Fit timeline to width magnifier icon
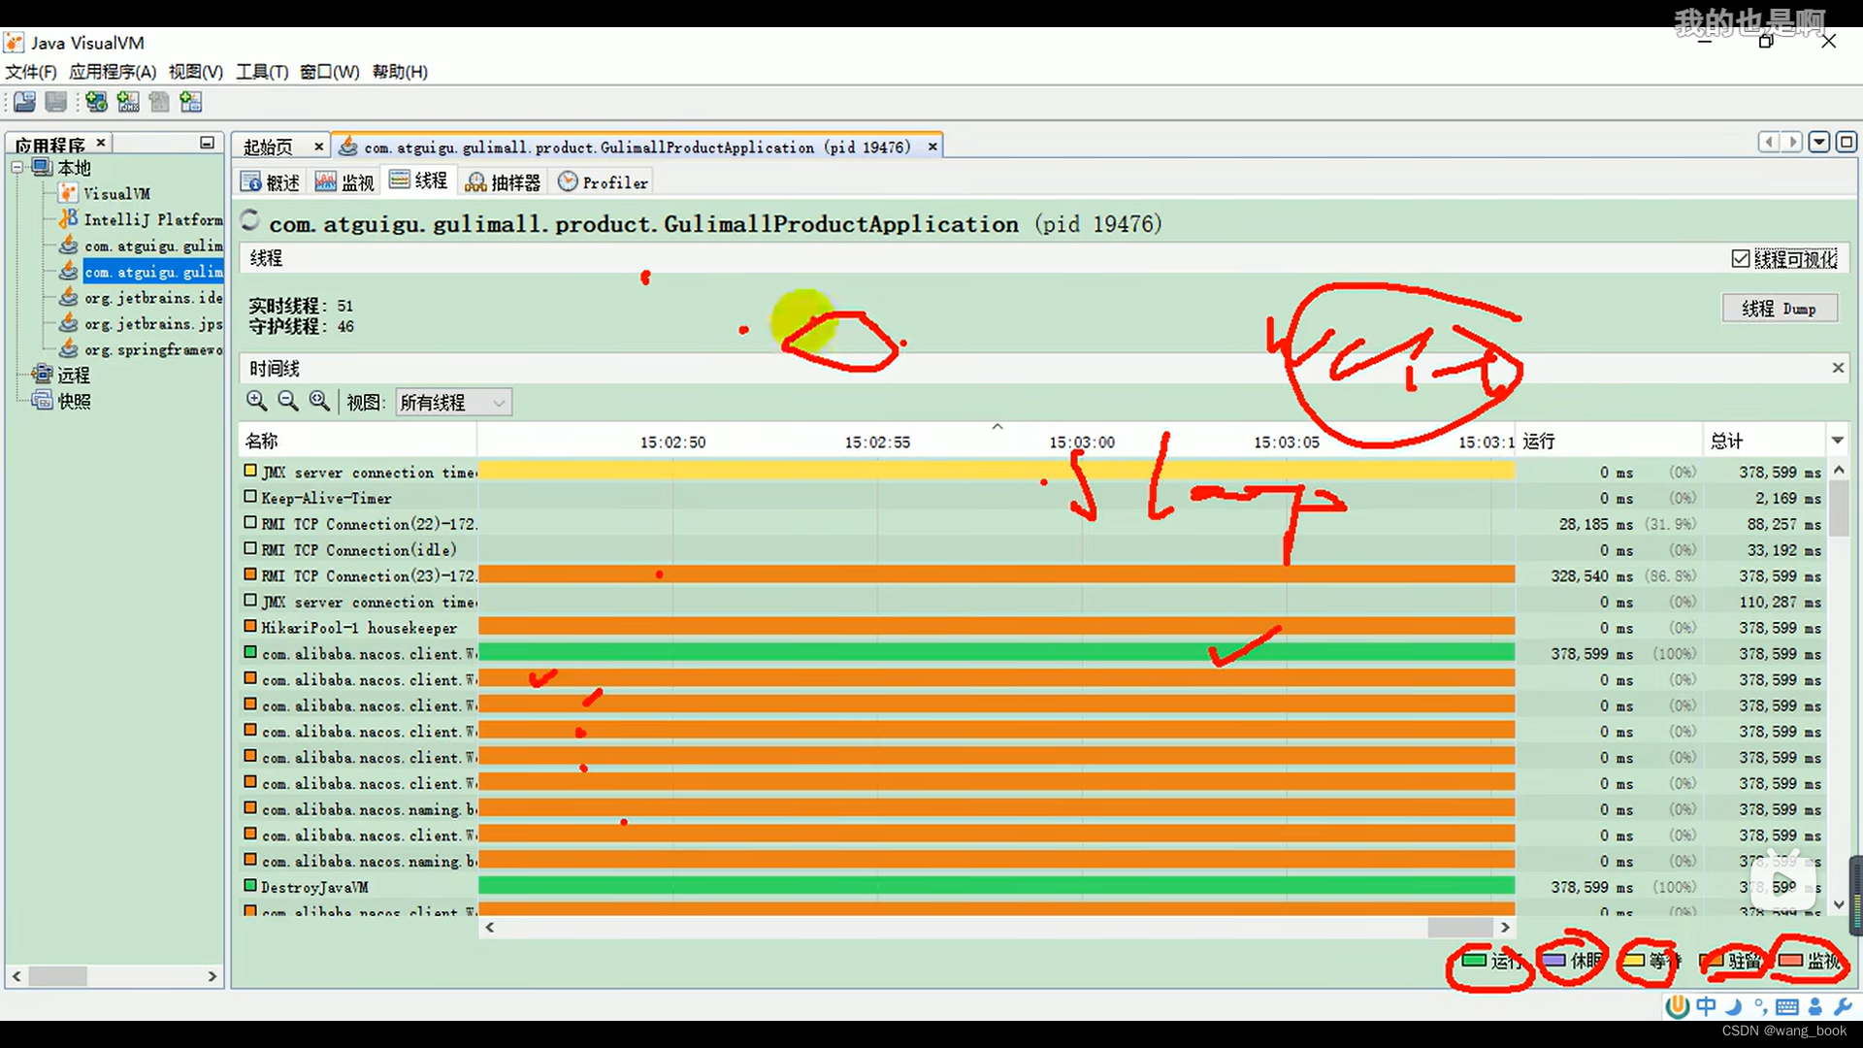 [x=319, y=401]
